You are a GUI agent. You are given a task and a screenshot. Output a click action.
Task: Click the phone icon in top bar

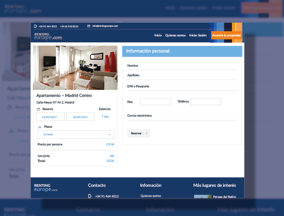35,26
